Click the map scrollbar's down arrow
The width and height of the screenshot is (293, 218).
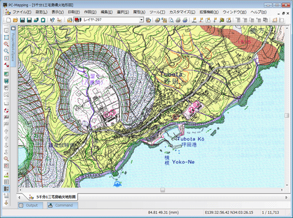click(x=287, y=185)
